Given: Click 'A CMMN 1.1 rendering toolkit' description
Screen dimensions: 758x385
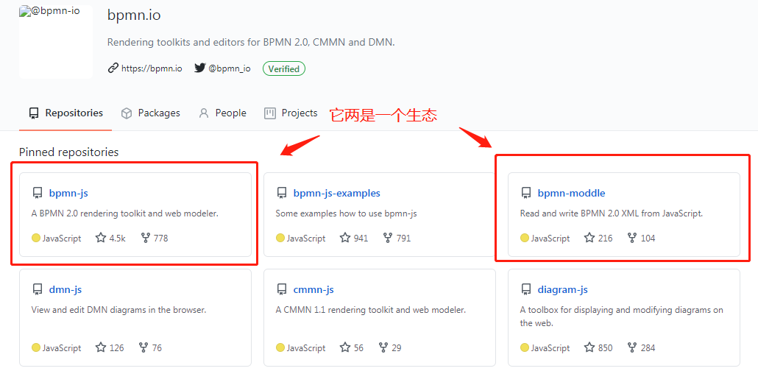Looking at the screenshot, I should (x=371, y=310).
